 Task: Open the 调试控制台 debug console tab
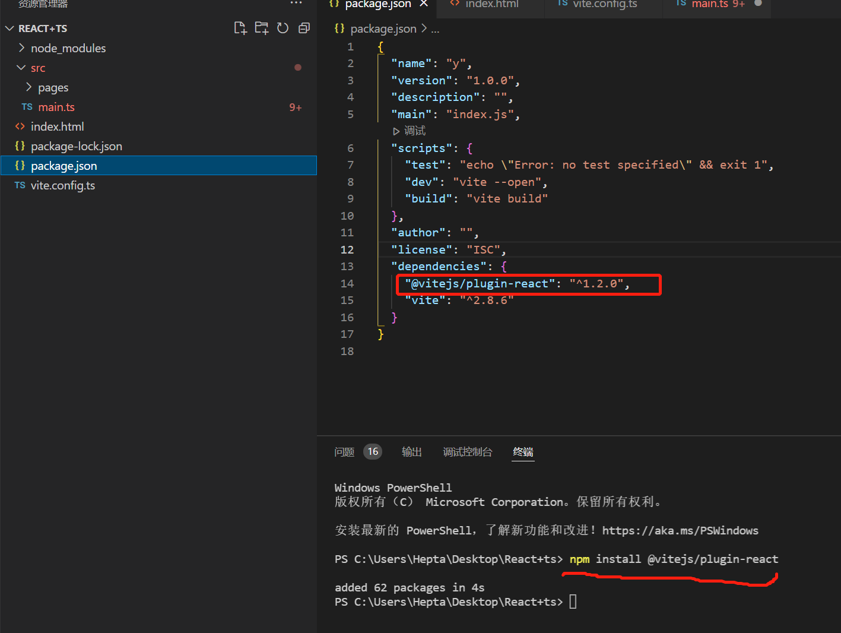(468, 452)
